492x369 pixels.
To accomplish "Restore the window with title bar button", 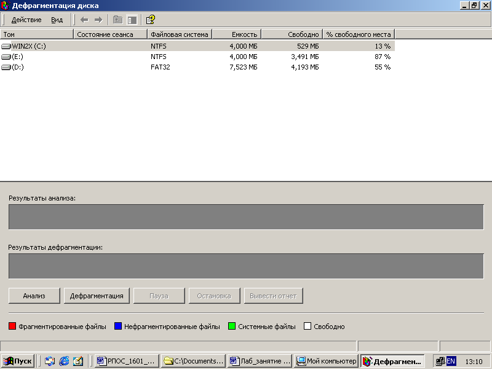I will pos(474,6).
